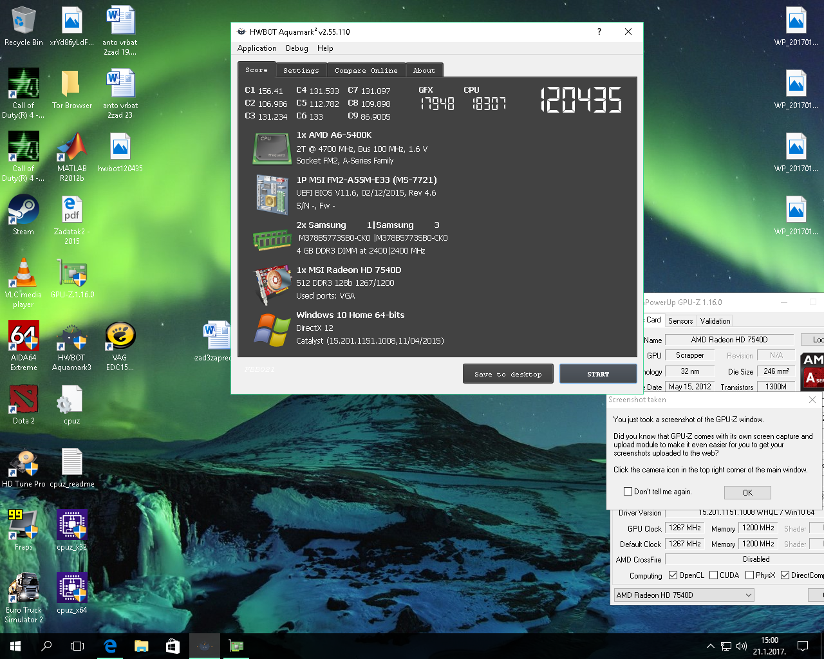Image resolution: width=824 pixels, height=659 pixels.
Task: Launch AIDA64 Extreme shortcut
Action: (x=24, y=346)
